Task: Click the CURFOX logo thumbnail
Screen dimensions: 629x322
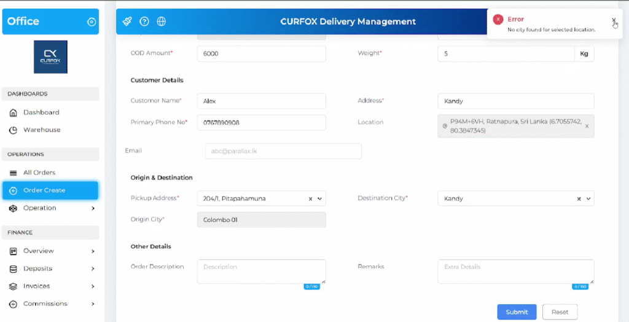Action: pos(50,57)
